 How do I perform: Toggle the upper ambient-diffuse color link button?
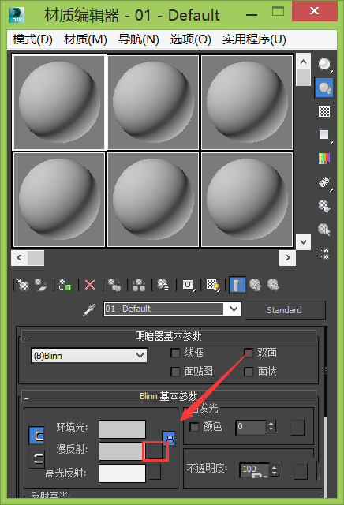coord(37,436)
